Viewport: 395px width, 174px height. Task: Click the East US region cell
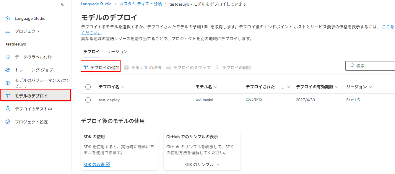pos(353,100)
